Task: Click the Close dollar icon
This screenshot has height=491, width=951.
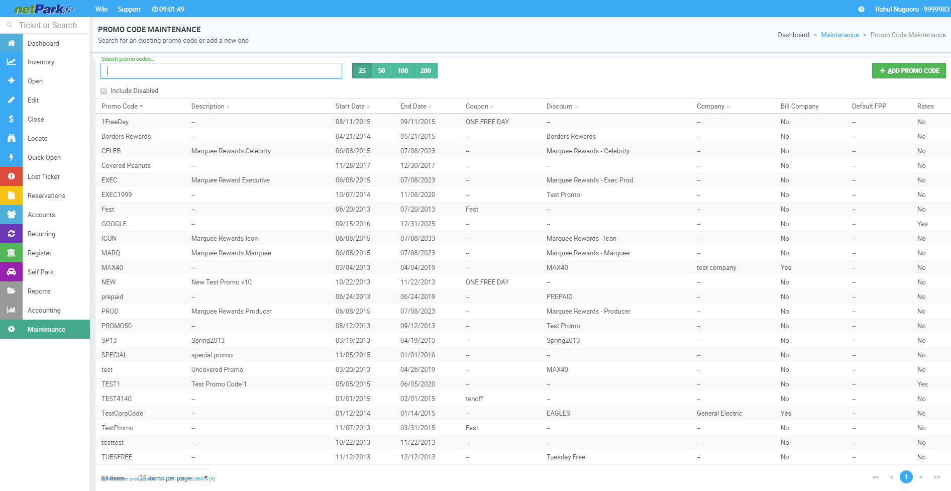Action: tap(11, 119)
